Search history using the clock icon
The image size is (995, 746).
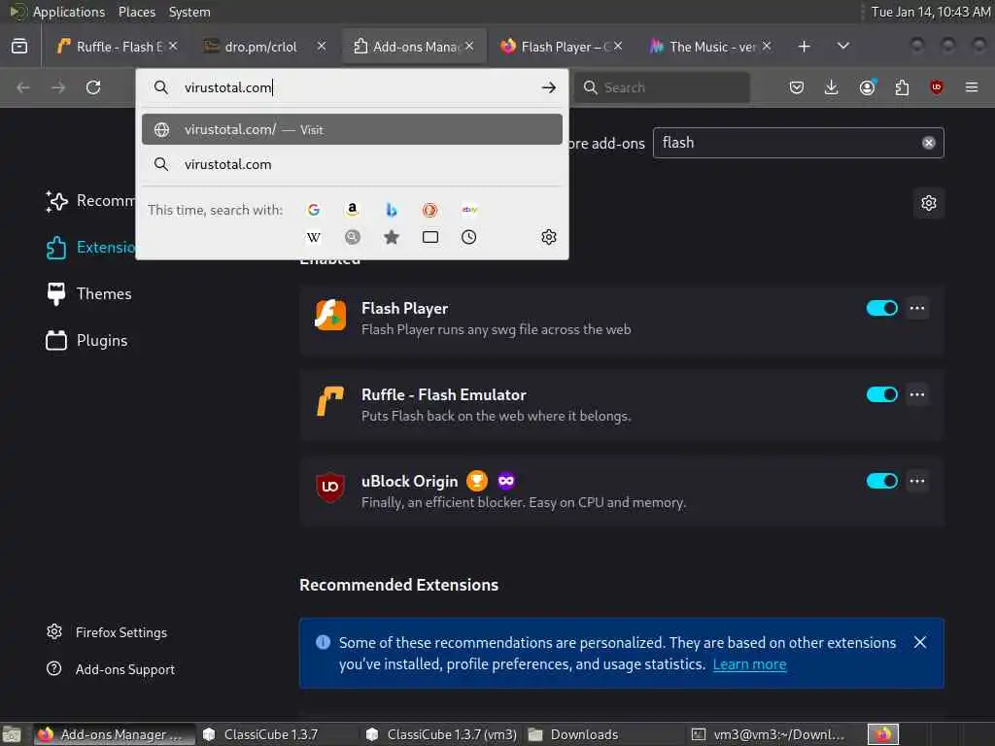tap(469, 237)
